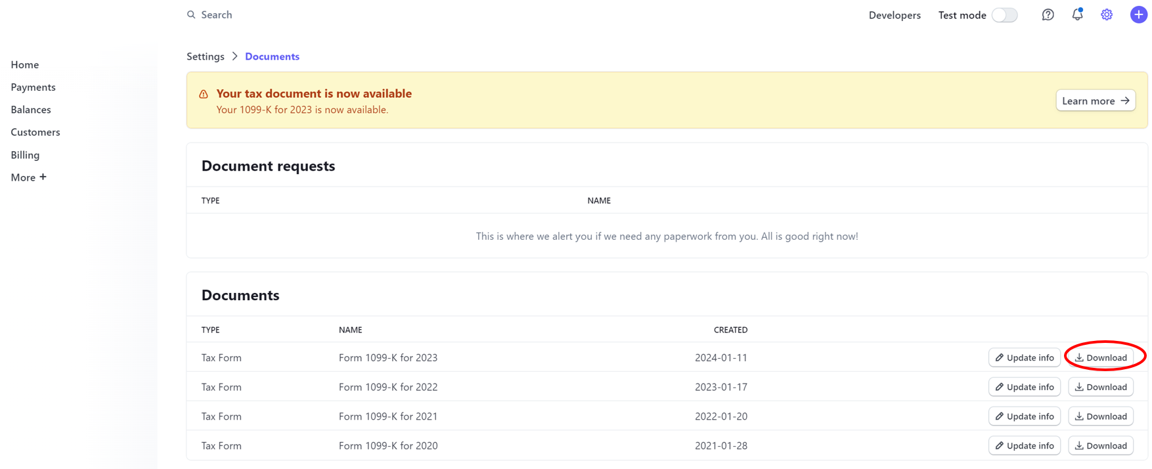Click the warning icon in tax banner

tap(204, 94)
